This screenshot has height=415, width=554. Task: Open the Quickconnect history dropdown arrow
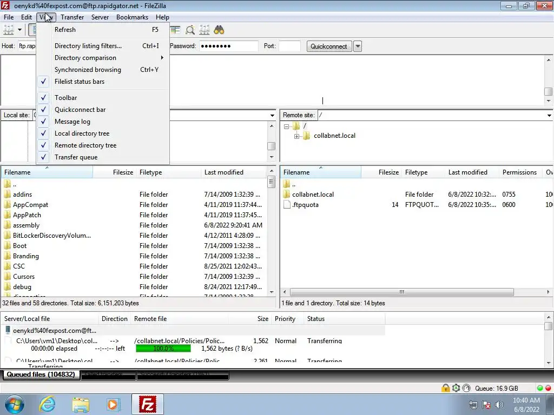358,46
